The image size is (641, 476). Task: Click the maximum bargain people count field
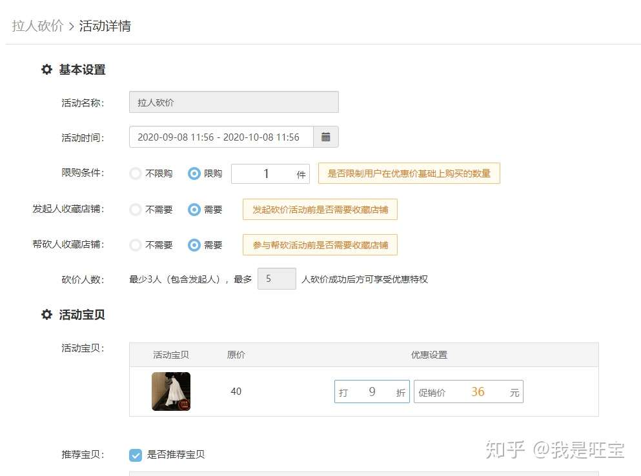277,279
